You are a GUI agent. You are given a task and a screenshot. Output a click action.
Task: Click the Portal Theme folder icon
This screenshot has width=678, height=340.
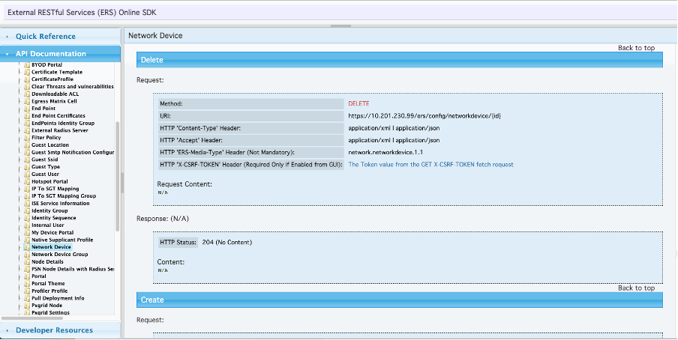coord(27,283)
